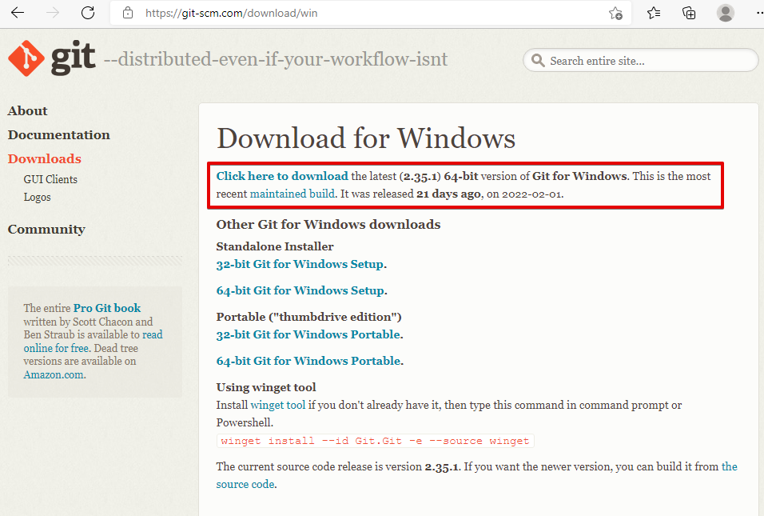Open the Community section in the sidebar
Image resolution: width=764 pixels, height=516 pixels.
pyautogui.click(x=46, y=230)
